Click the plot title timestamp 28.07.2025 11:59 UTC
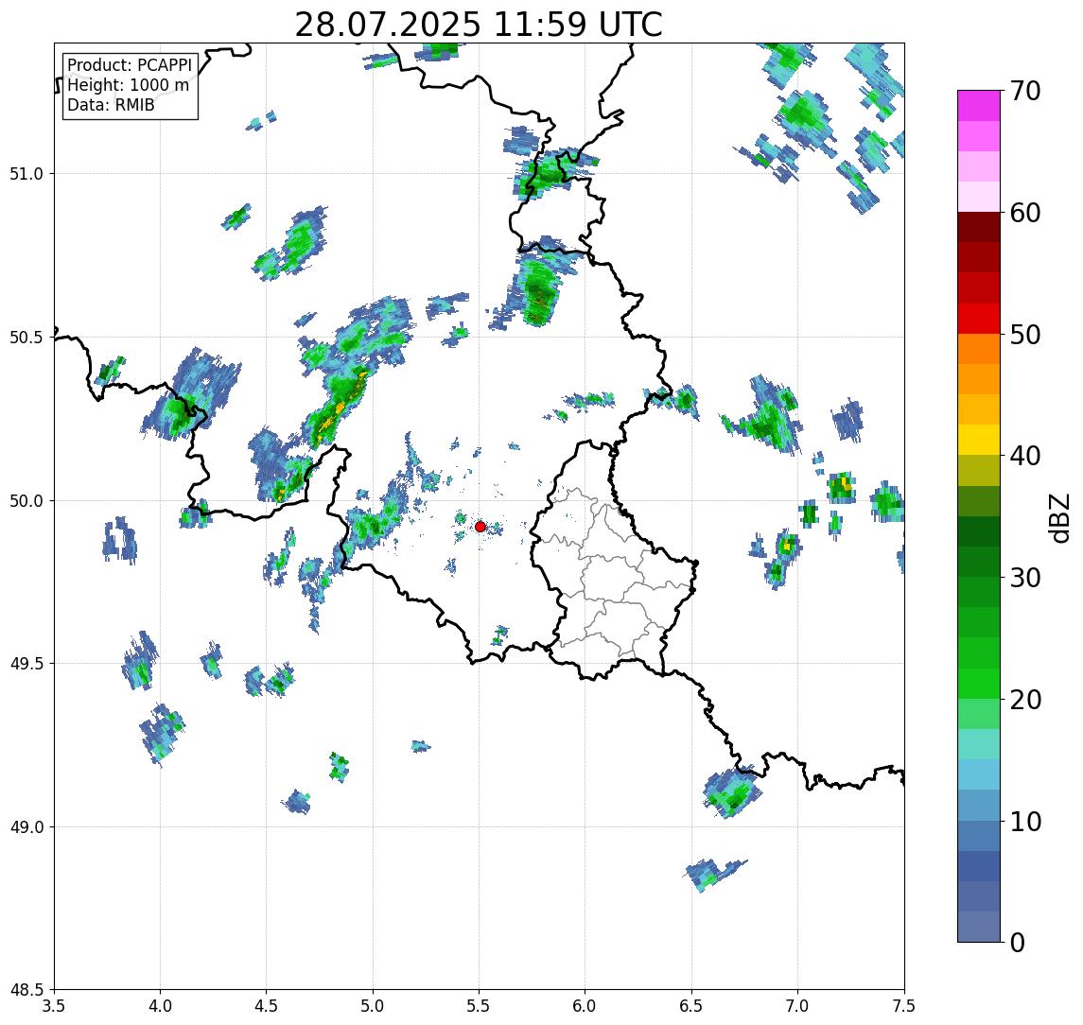1083x1025 pixels. (478, 25)
